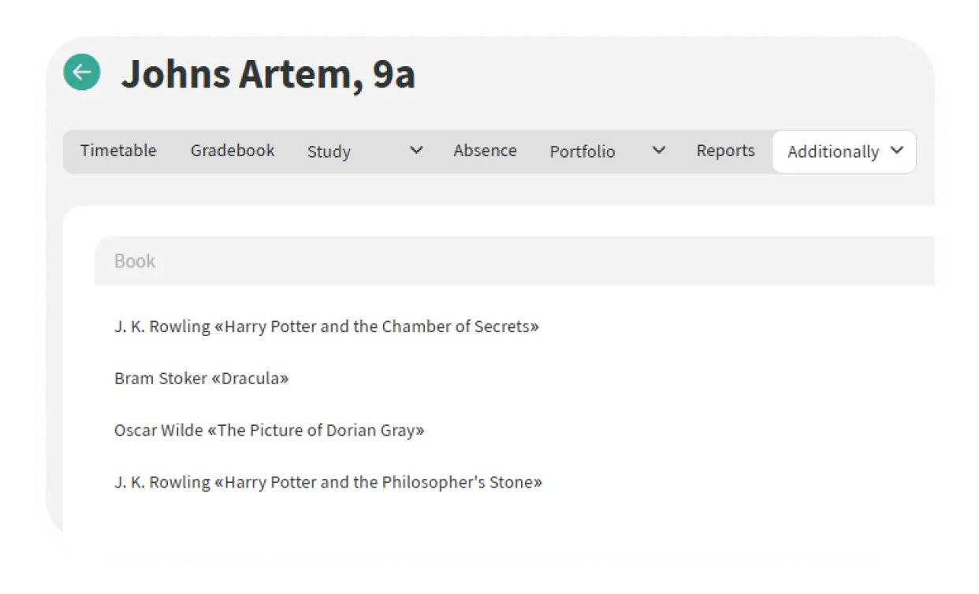Click the Johns Artem, 9a heading
Image resolution: width=979 pixels, height=594 pixels.
click(x=268, y=74)
